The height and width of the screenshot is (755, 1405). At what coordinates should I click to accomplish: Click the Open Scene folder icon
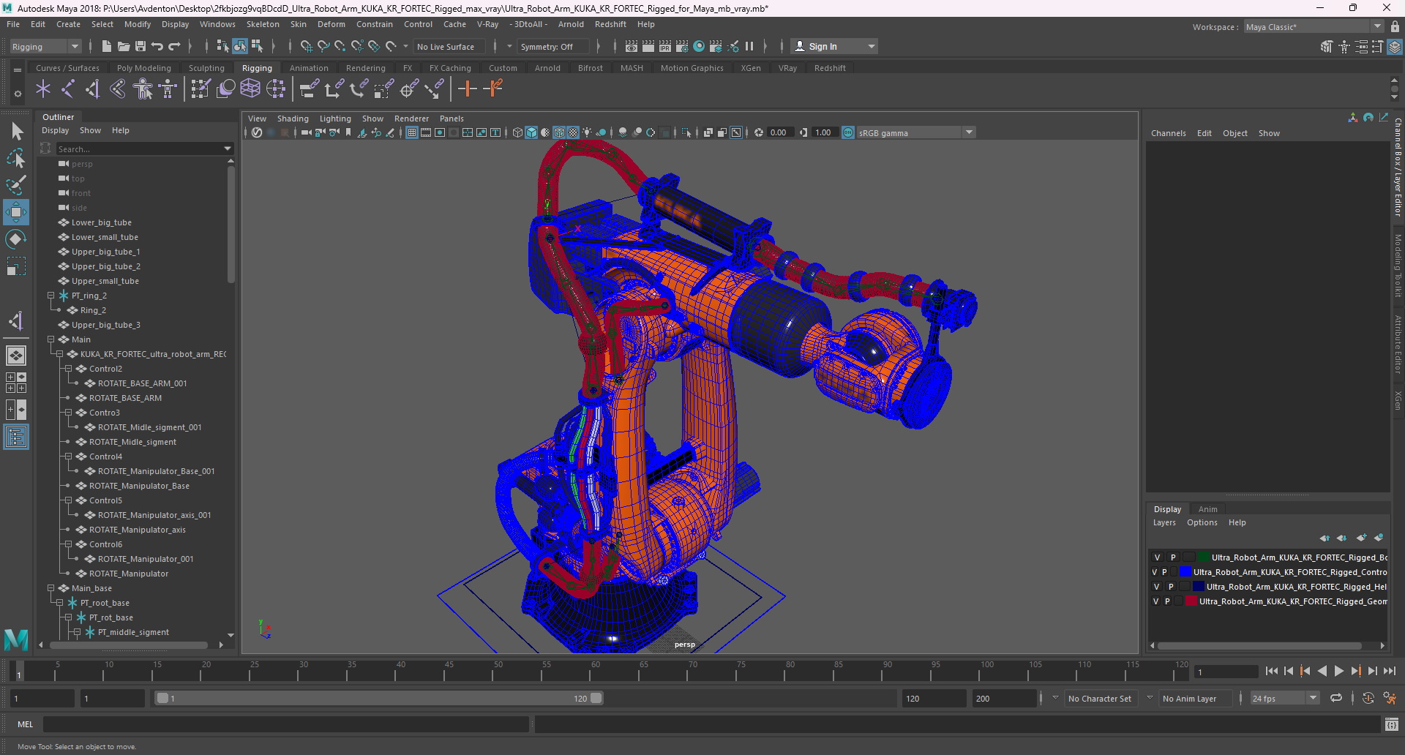click(x=124, y=47)
